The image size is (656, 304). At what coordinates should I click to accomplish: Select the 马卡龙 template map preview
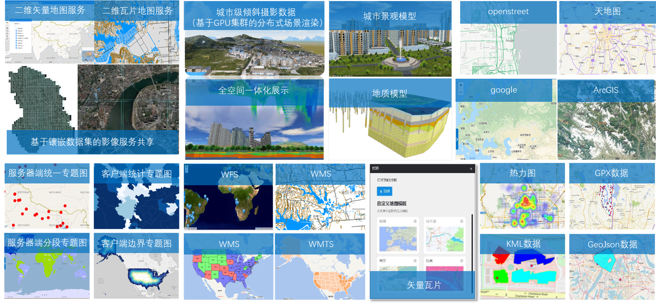click(444, 239)
